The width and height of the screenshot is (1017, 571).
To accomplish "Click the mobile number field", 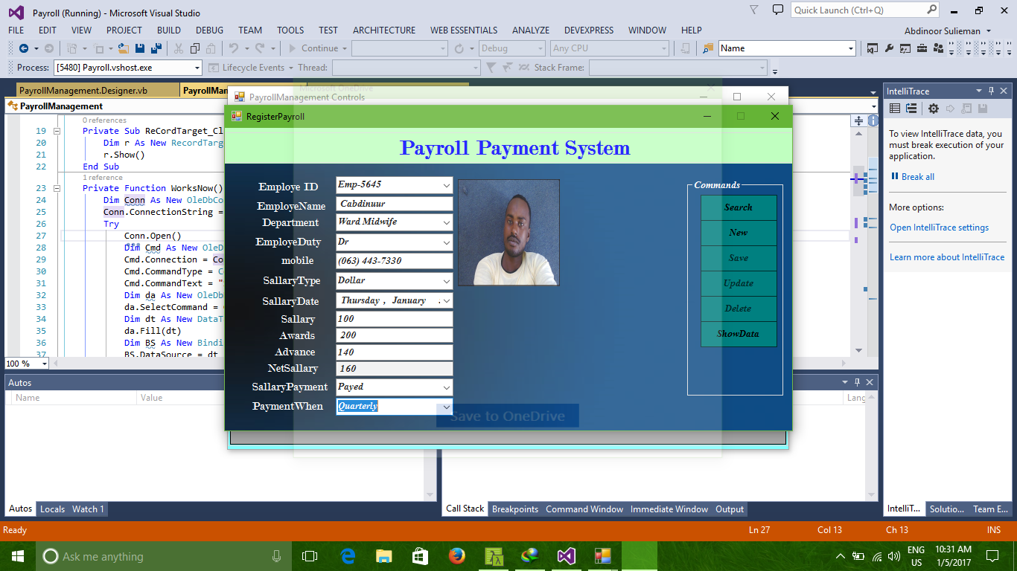I will [x=395, y=261].
